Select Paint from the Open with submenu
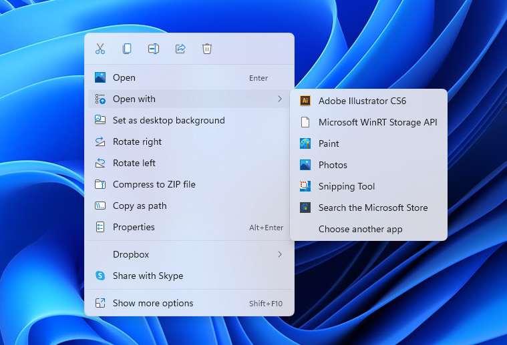 (329, 143)
